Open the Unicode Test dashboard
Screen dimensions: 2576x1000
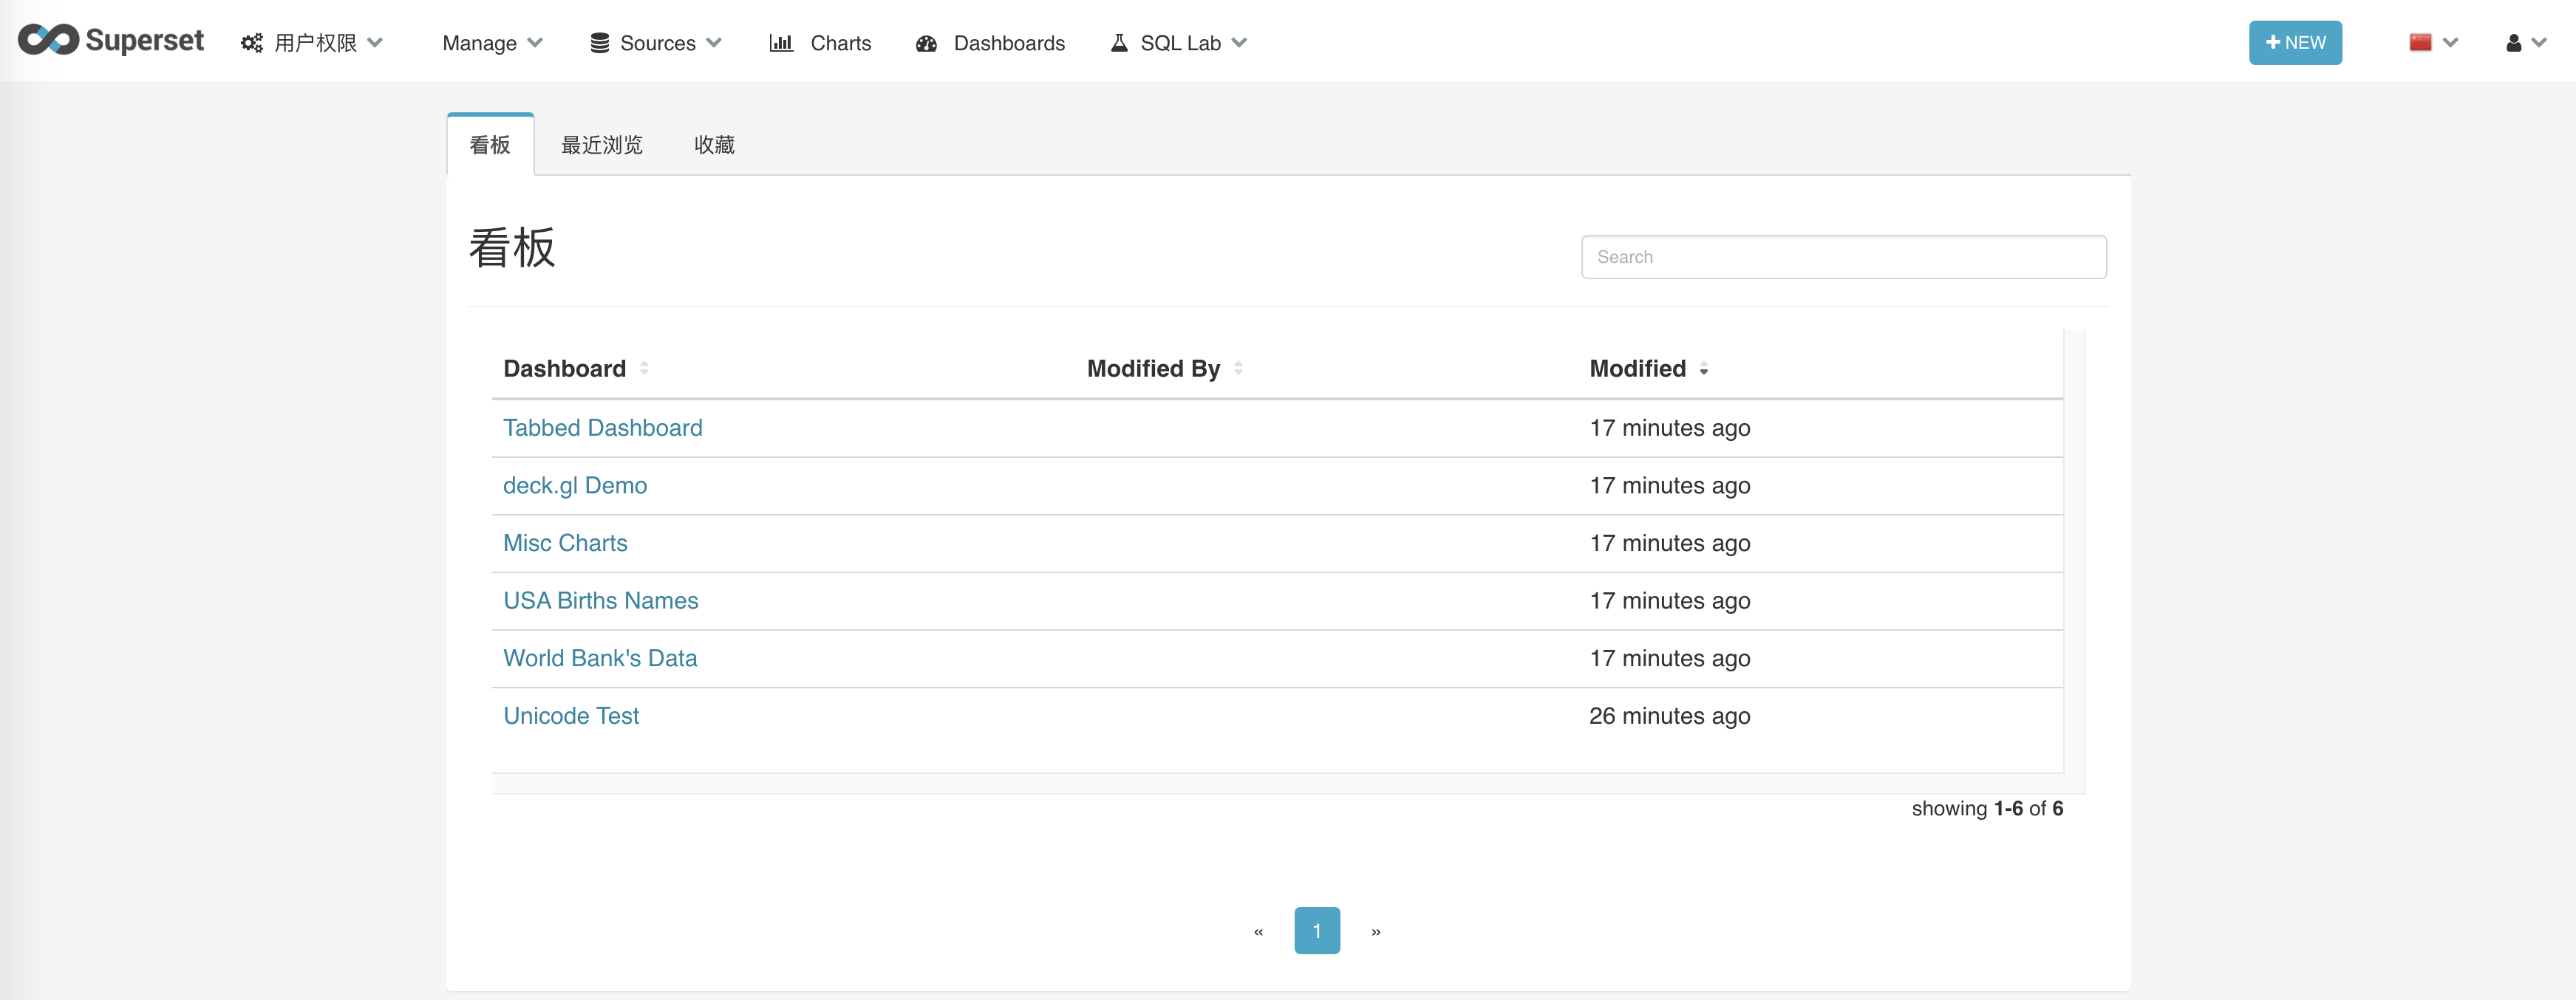pyautogui.click(x=571, y=716)
